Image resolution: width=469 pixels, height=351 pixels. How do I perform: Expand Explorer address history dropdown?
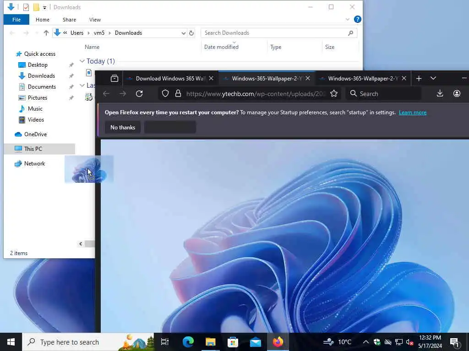pyautogui.click(x=183, y=33)
